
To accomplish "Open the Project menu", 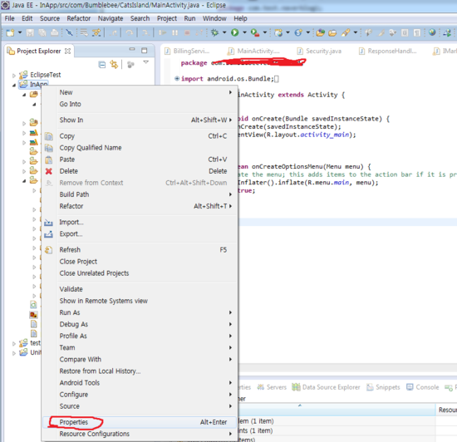I will [167, 18].
